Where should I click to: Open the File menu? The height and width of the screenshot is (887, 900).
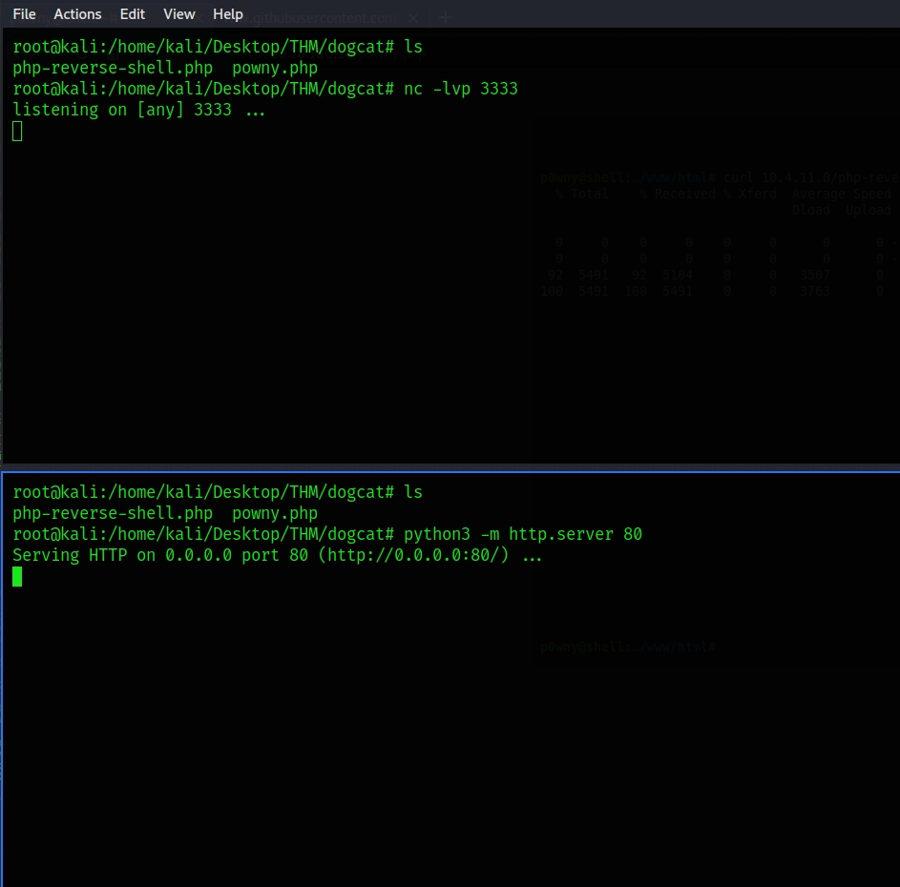tap(24, 14)
